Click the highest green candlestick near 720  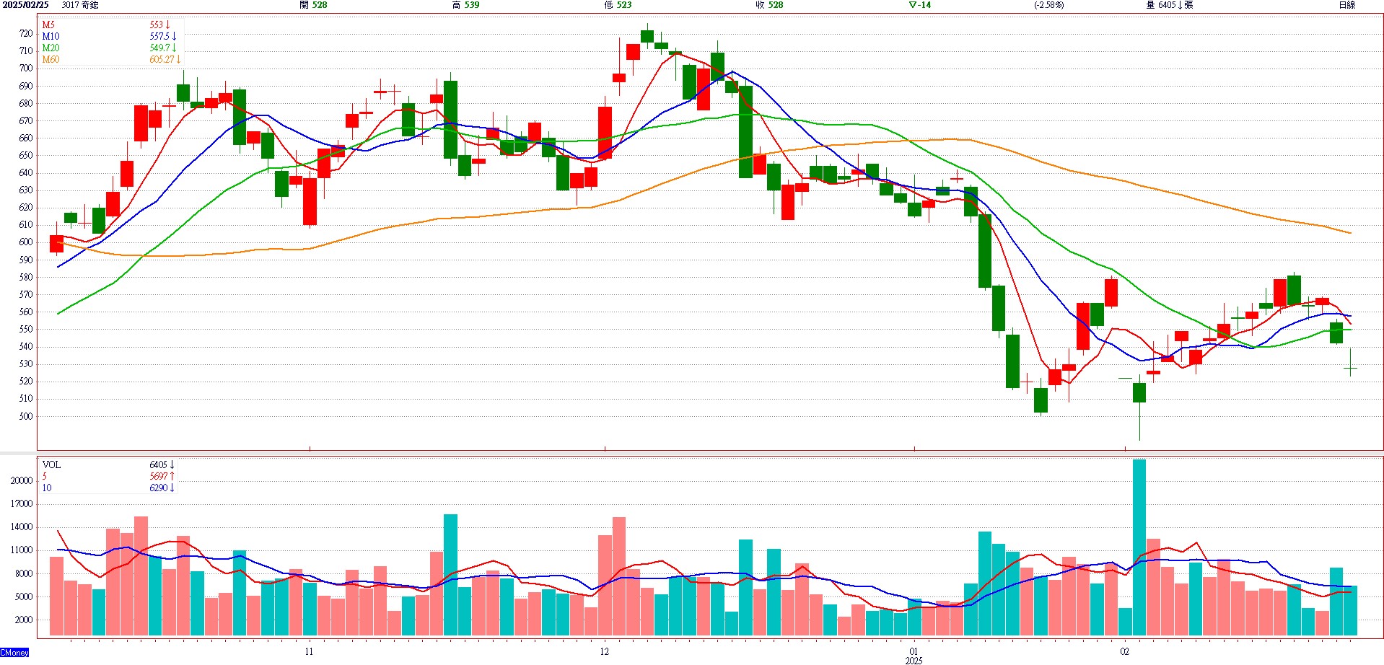[x=647, y=36]
